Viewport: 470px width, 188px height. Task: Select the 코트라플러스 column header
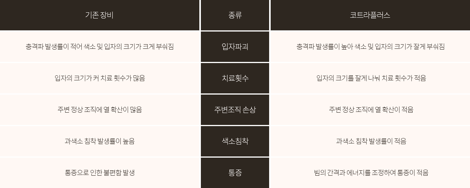click(x=370, y=15)
